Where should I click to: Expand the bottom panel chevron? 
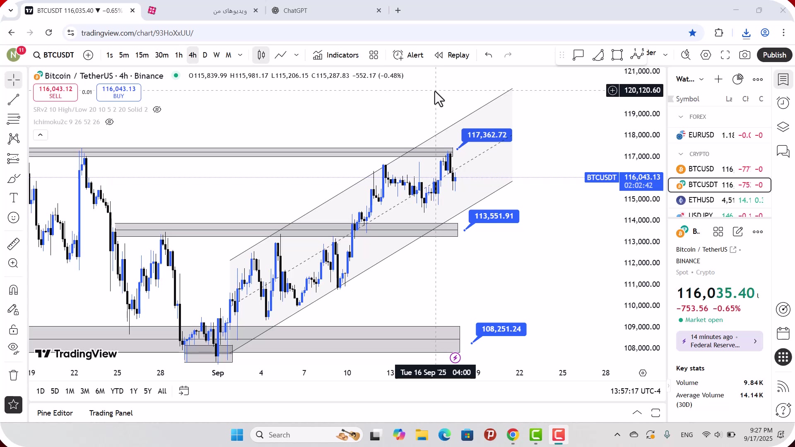[637, 413]
